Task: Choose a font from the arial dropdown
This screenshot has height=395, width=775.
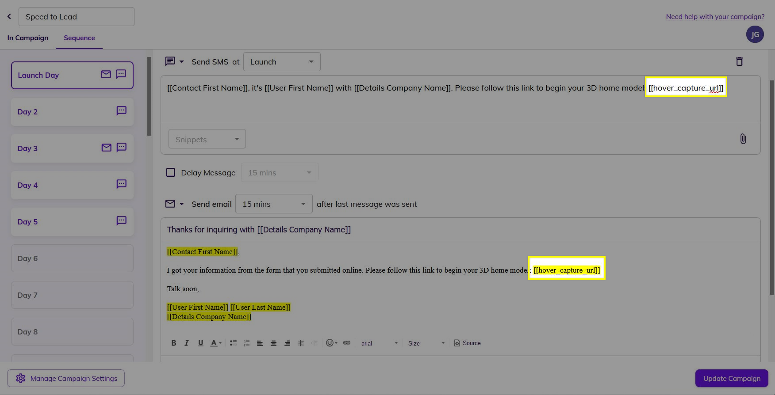Action: click(x=379, y=343)
